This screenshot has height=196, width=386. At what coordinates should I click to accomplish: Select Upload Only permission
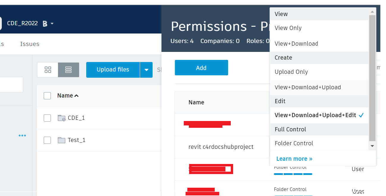[x=319, y=72]
